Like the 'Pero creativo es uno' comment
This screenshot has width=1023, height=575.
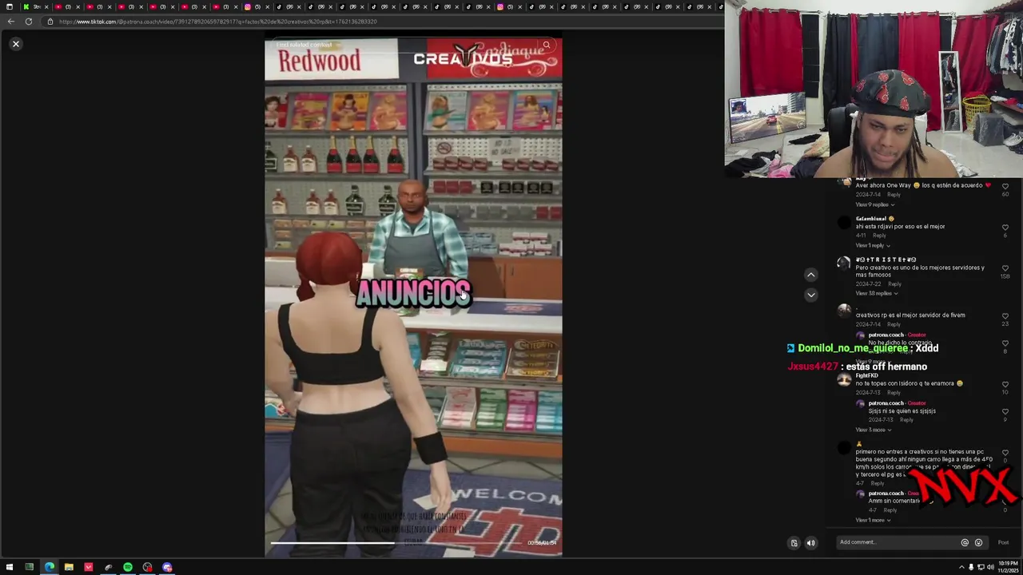click(x=1005, y=268)
